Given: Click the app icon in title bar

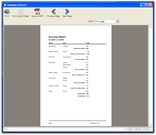Looking at the screenshot, I should point(5,5).
